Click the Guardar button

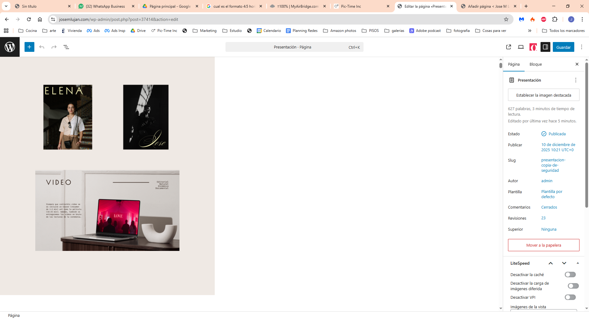tap(563, 47)
